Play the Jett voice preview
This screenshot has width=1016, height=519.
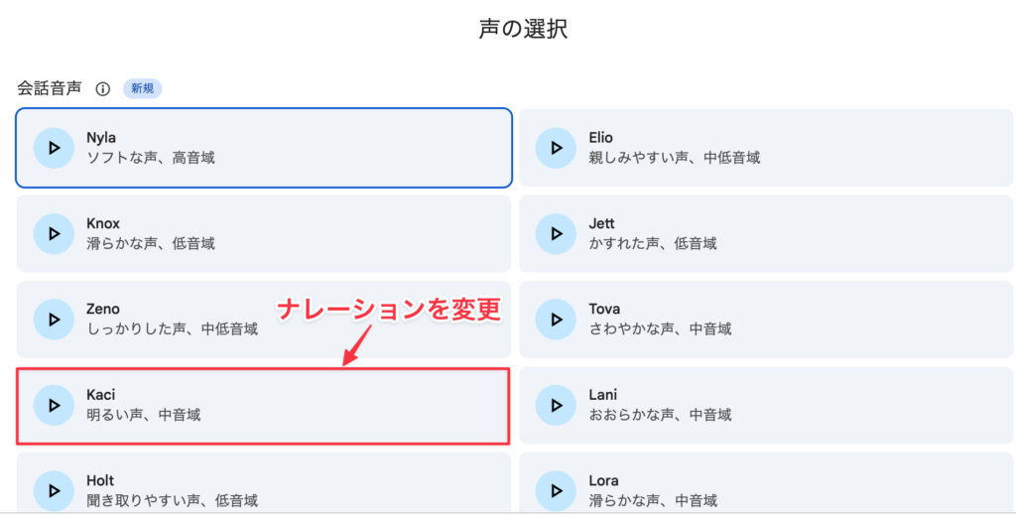[x=556, y=233]
